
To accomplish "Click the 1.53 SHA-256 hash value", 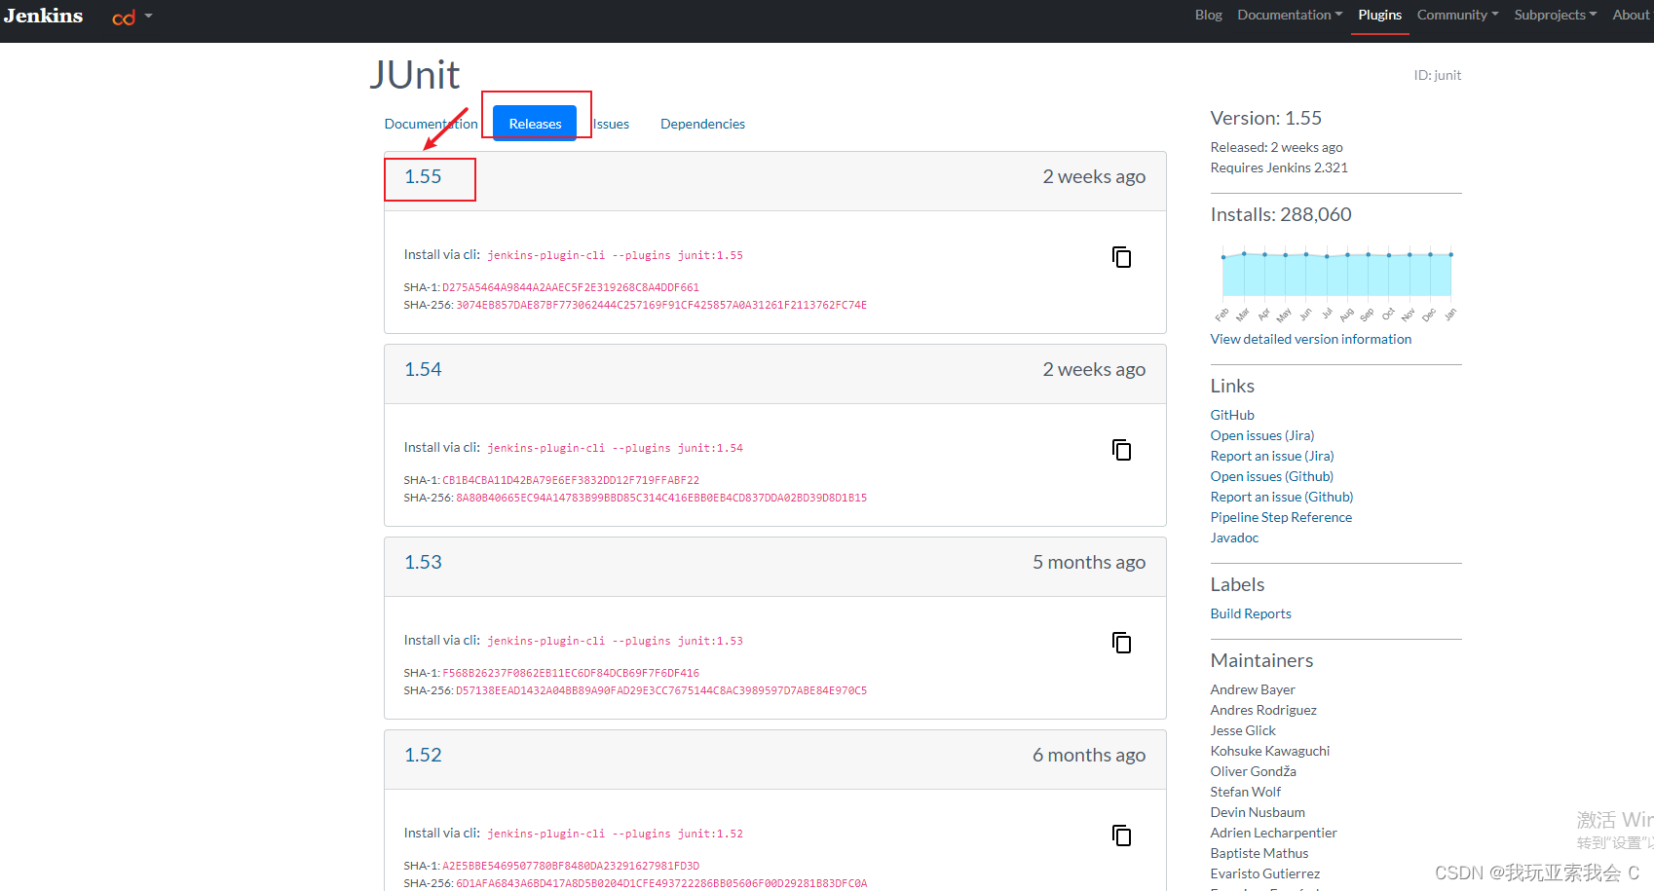I will (661, 690).
